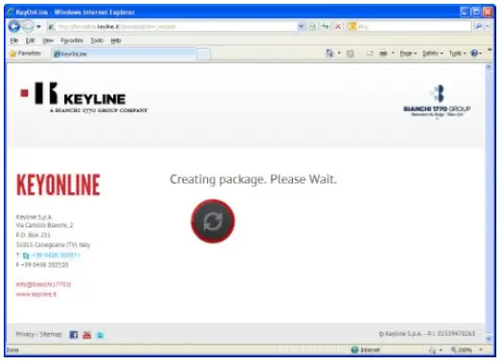
Task: Open the Page dropdown menu
Action: 408,54
